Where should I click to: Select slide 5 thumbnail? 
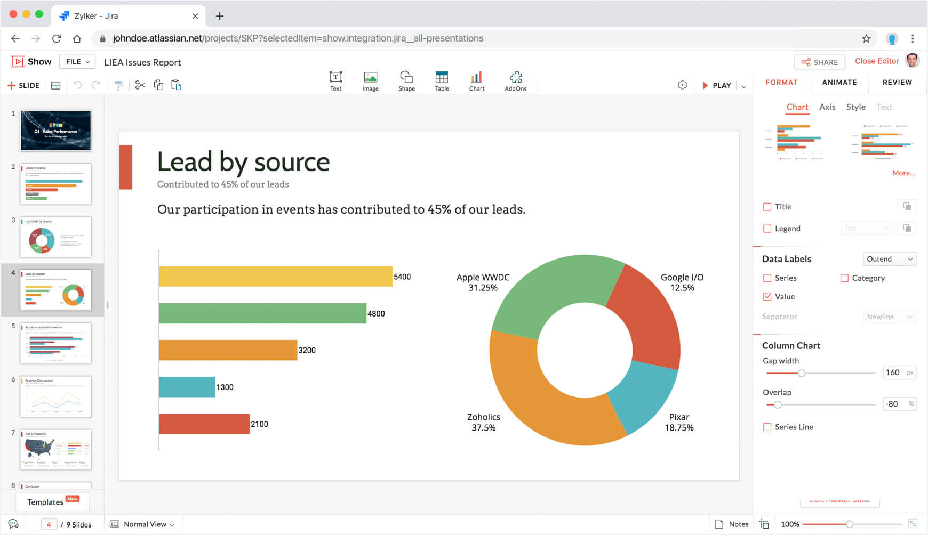(56, 343)
